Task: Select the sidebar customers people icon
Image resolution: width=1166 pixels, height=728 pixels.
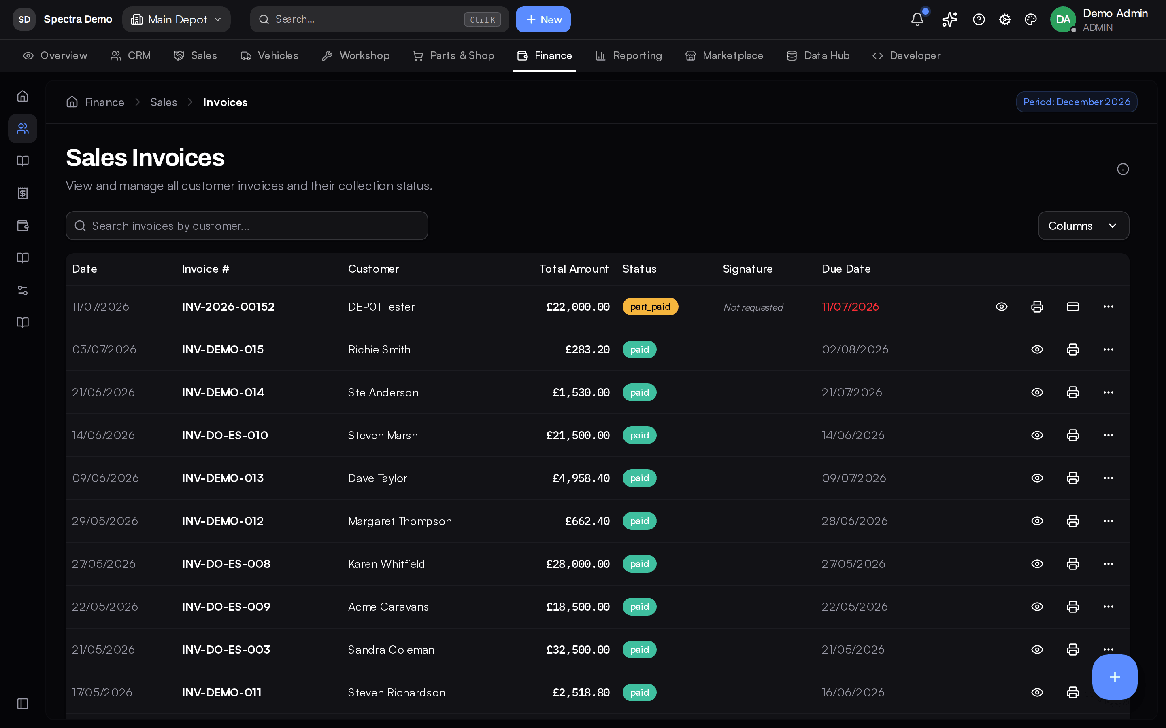Action: point(23,129)
